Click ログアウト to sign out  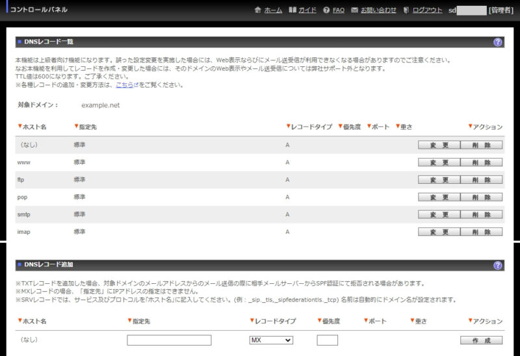coord(427,10)
